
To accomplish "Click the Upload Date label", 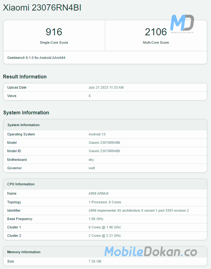I will 17,87.
